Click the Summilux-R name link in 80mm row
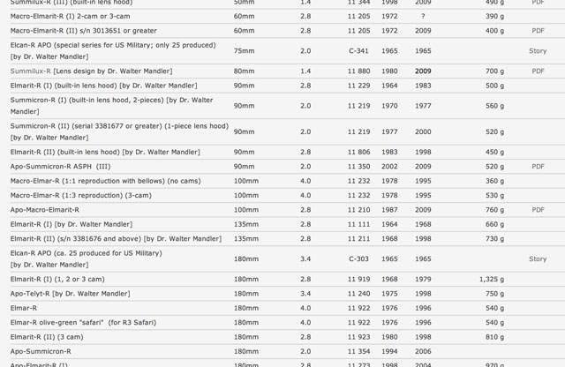565x367 pixels. [31, 71]
